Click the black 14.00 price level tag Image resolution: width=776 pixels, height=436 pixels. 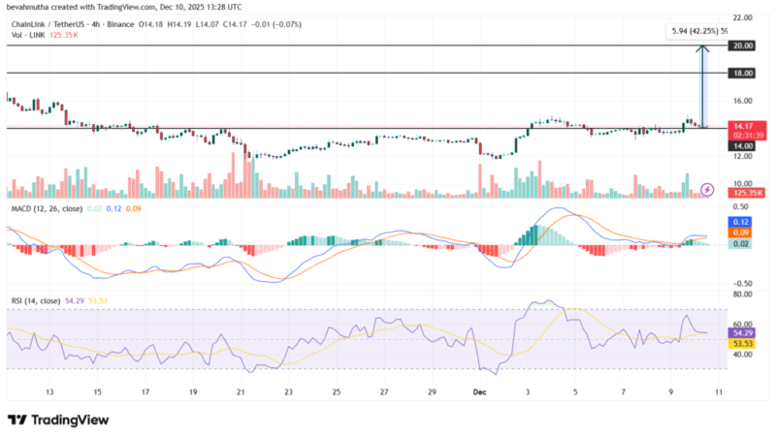tap(744, 144)
